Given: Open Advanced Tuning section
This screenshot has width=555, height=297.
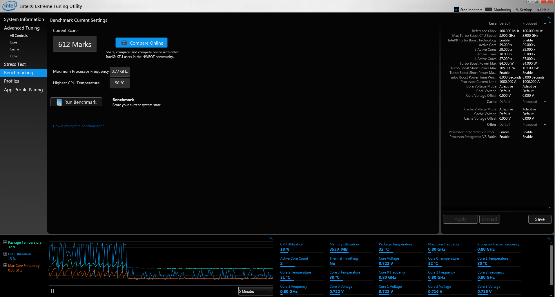Looking at the screenshot, I should pos(22,28).
